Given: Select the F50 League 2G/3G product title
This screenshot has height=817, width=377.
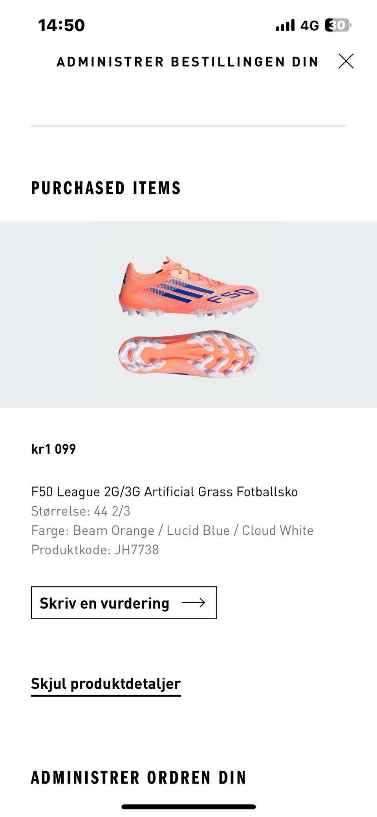Looking at the screenshot, I should point(164,492).
